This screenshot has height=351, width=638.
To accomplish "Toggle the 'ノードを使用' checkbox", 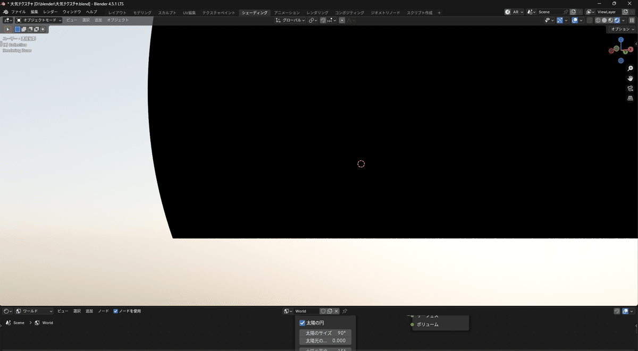I will click(x=115, y=311).
